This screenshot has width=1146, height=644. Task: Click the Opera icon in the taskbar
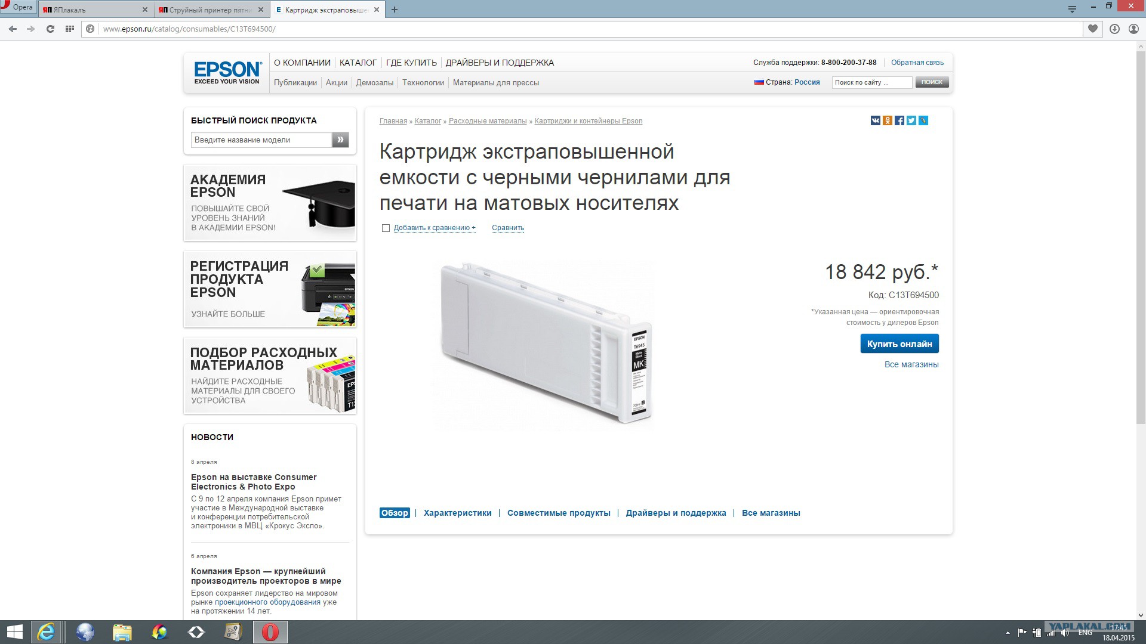[270, 632]
